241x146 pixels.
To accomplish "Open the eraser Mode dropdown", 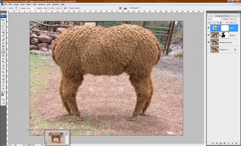I will click(31, 8).
